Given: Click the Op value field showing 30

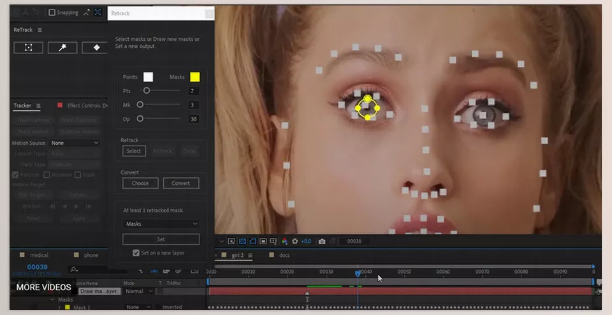Looking at the screenshot, I should point(193,119).
